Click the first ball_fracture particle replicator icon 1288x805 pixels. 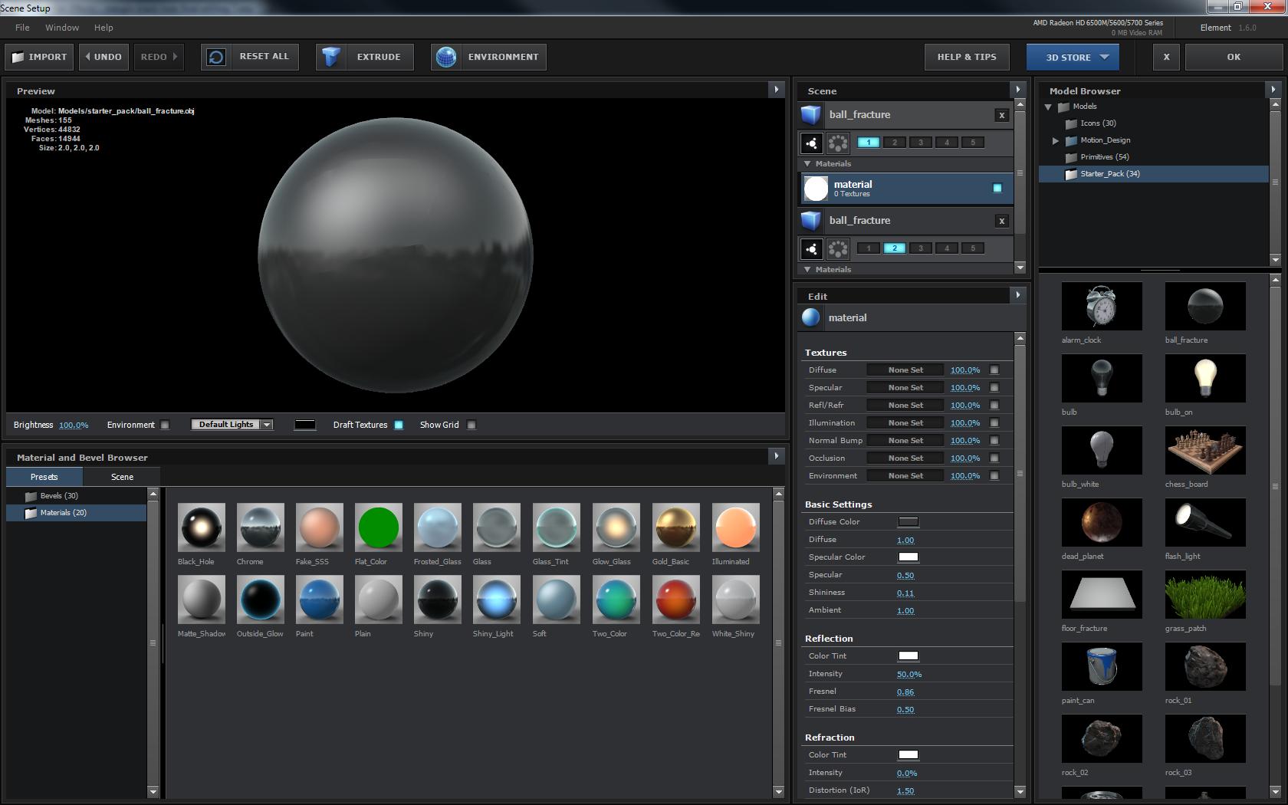(x=812, y=143)
